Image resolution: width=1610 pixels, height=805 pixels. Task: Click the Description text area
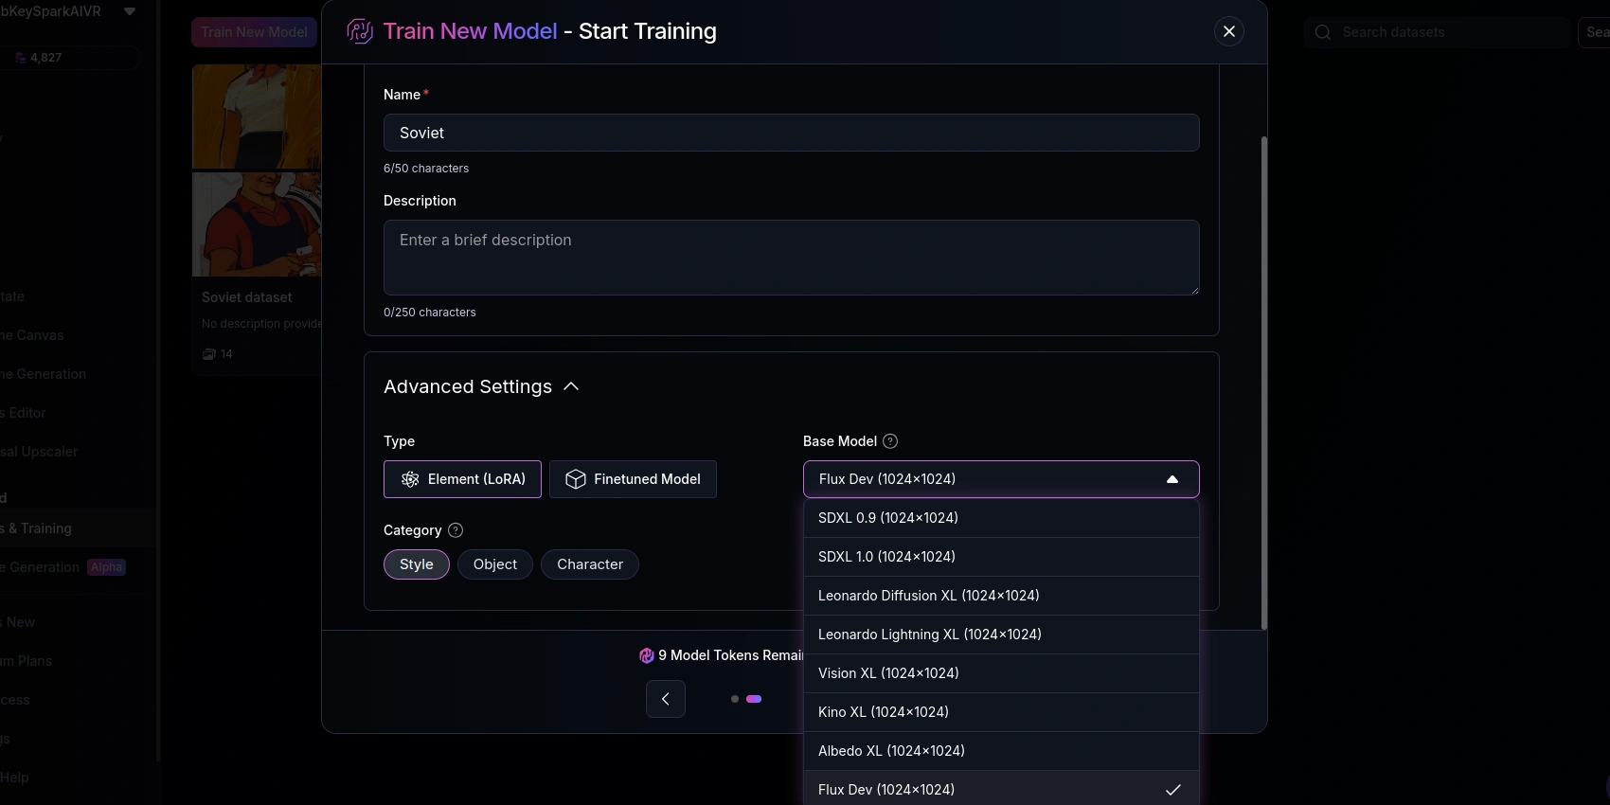coord(791,258)
